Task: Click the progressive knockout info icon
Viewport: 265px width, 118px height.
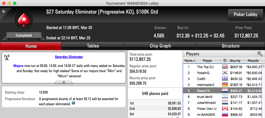Action: (x=73, y=103)
